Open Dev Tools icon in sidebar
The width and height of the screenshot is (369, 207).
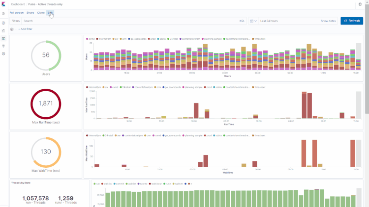3,46
